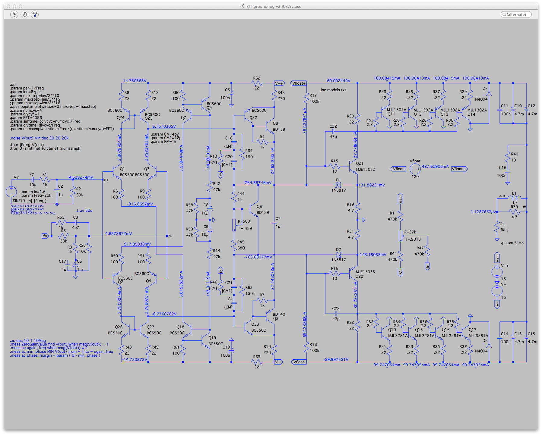The height and width of the screenshot is (435, 542).
Task: Click the Run simulation running-man icon
Action: pos(14,14)
